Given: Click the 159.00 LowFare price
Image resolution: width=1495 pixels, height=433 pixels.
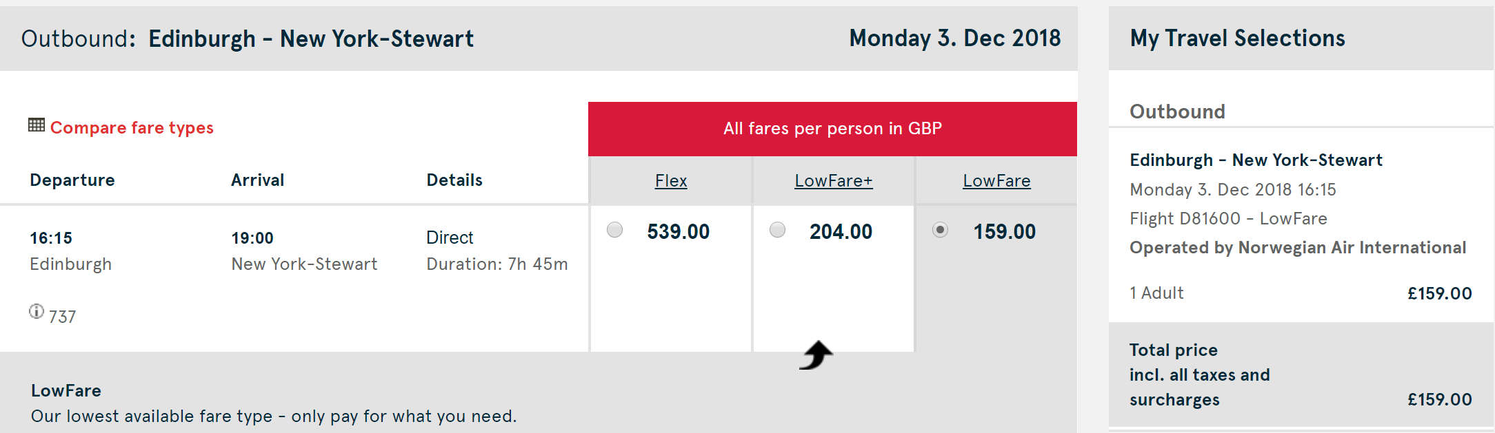Looking at the screenshot, I should 1004,231.
